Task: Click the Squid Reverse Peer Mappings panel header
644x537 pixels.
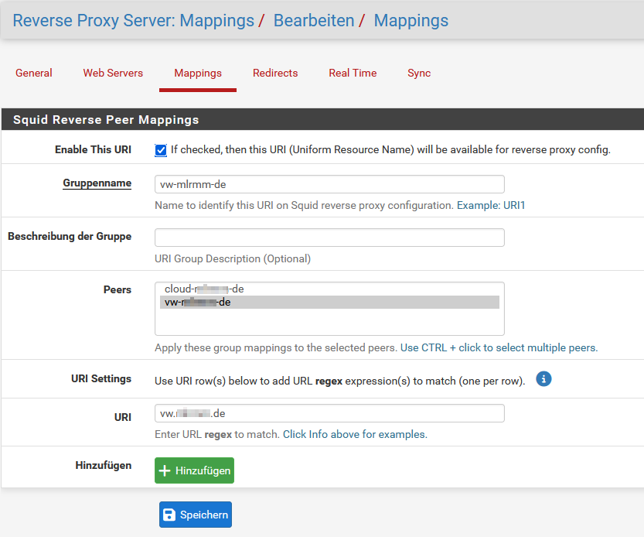Action: 106,120
